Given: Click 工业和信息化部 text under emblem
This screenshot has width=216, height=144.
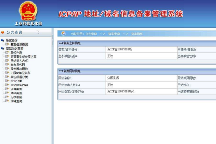Looking at the screenshot, I should 29,24.
